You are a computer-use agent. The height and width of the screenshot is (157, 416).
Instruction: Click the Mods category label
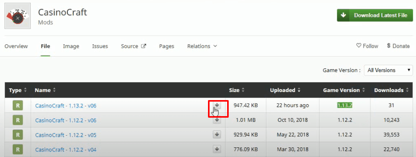point(45,23)
